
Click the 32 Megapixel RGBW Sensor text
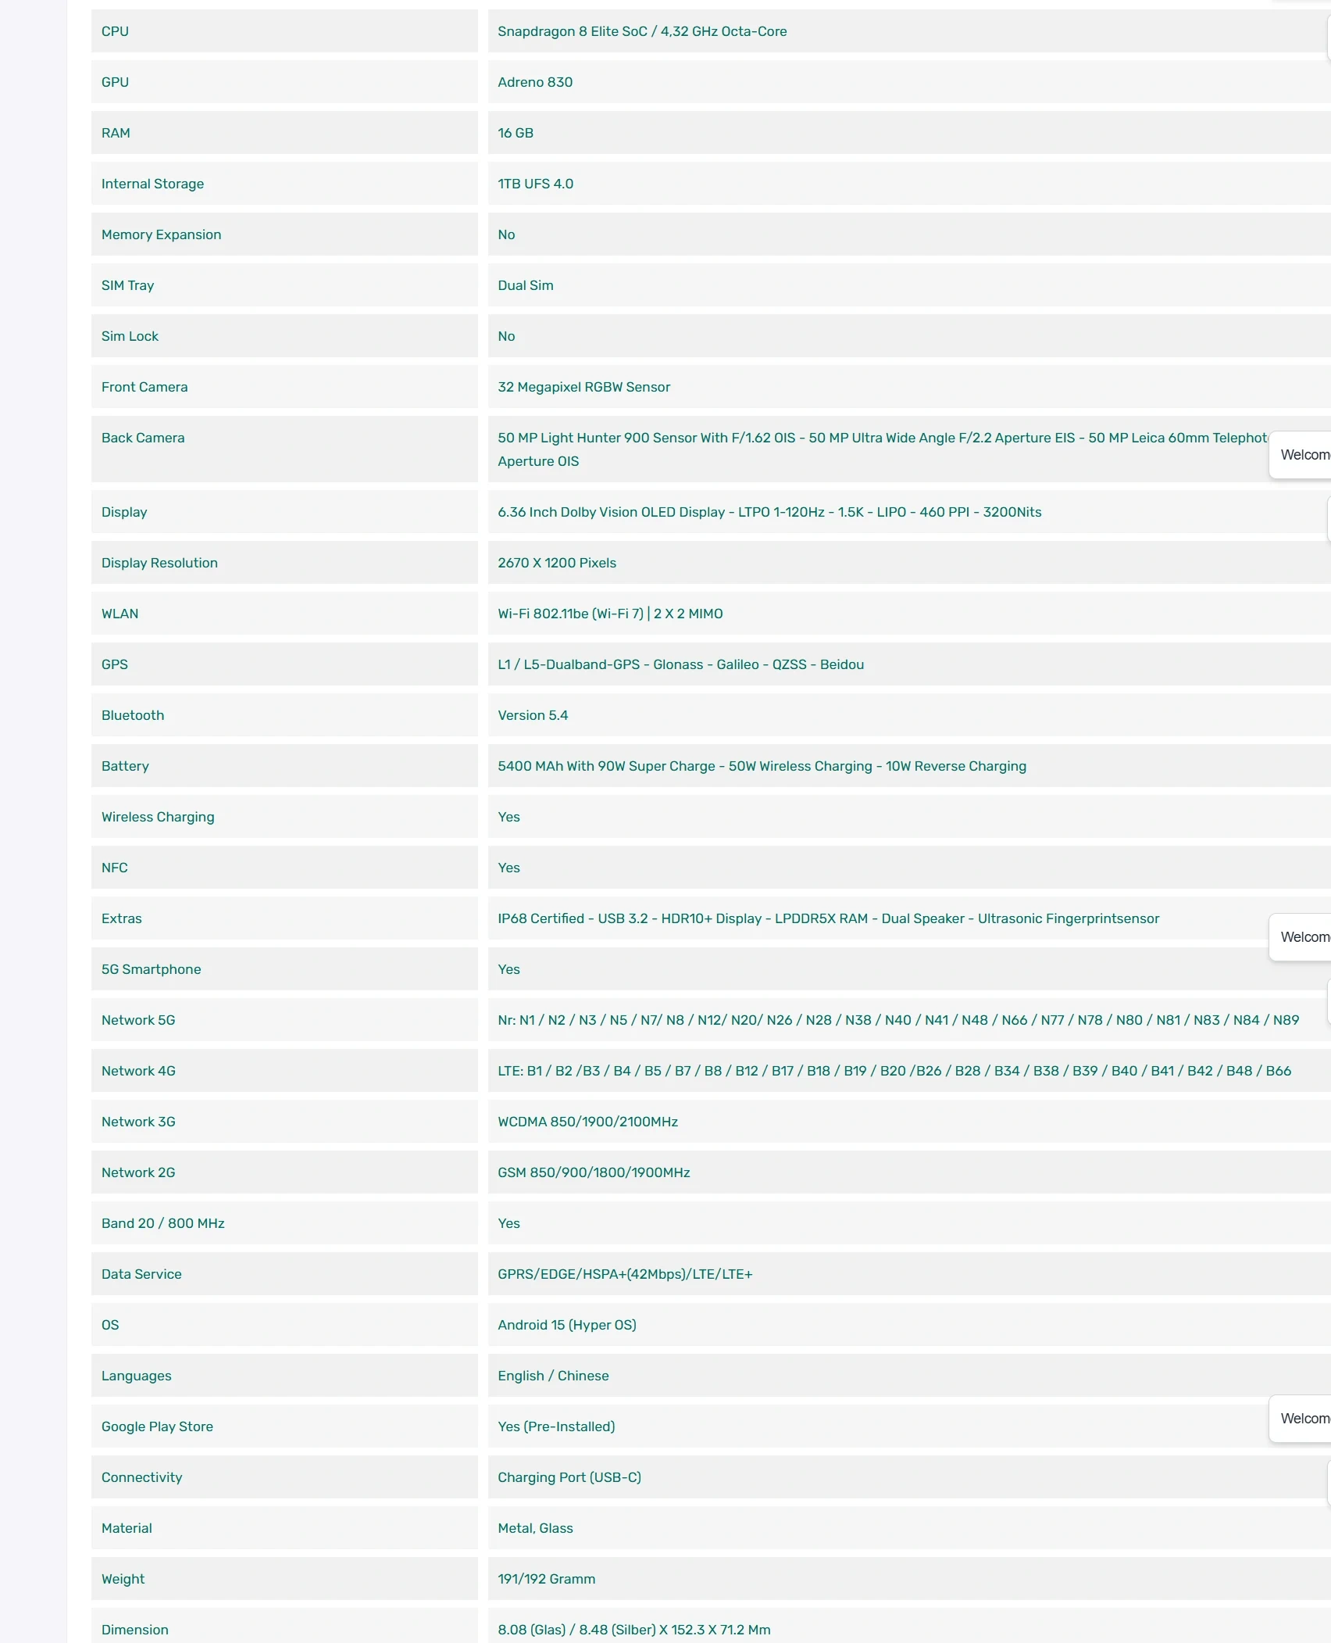[583, 387]
